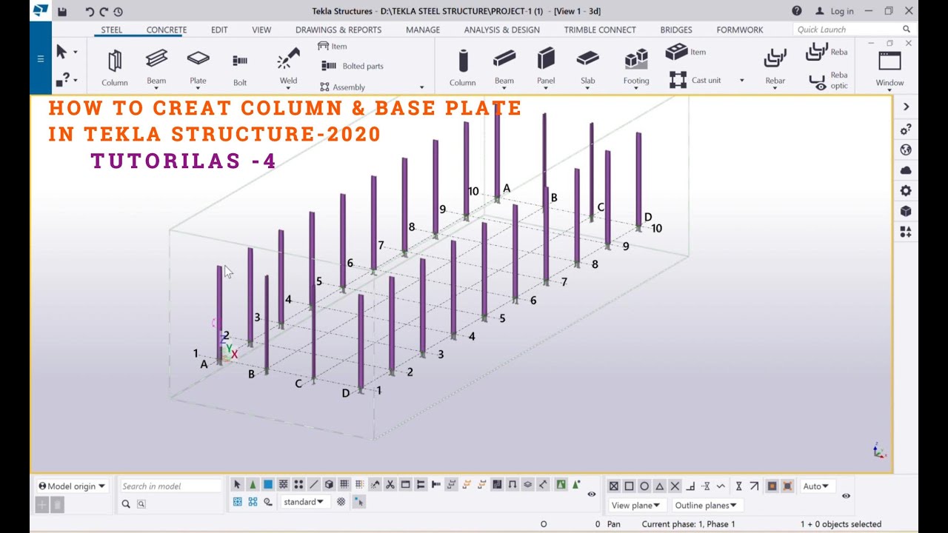Toggle snap to center points circle
The image size is (948, 533).
(644, 486)
